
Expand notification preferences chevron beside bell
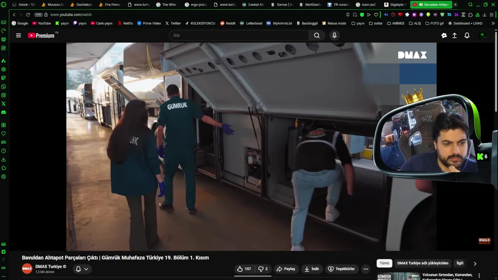pyautogui.click(x=86, y=269)
